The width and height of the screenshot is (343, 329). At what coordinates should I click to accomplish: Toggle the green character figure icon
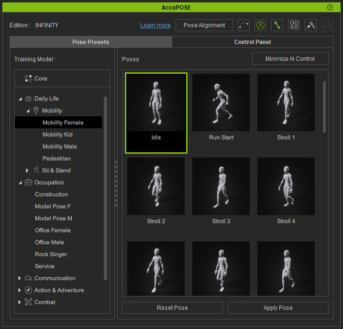(260, 25)
